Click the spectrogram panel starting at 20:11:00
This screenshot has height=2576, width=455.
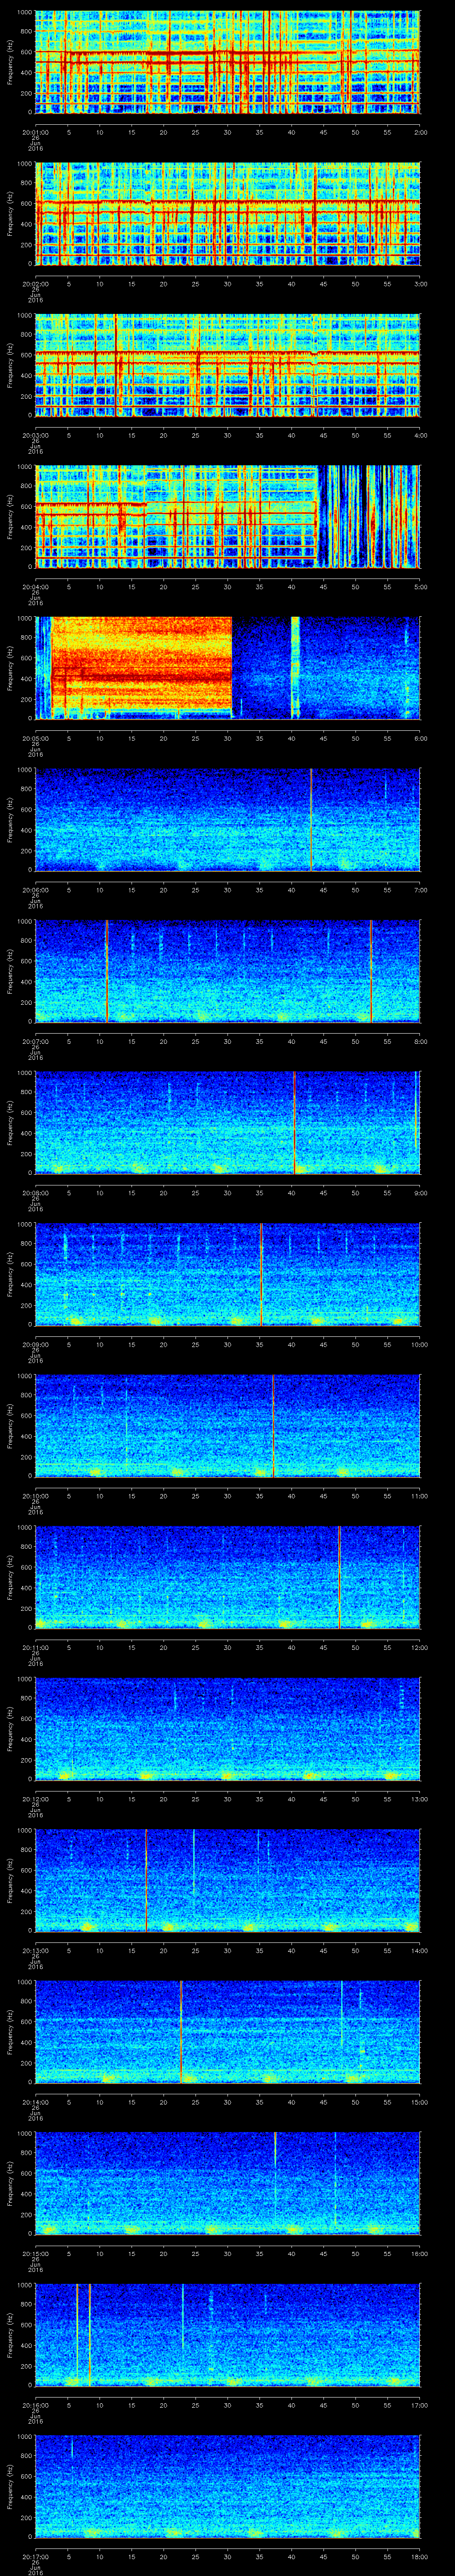tap(228, 1578)
